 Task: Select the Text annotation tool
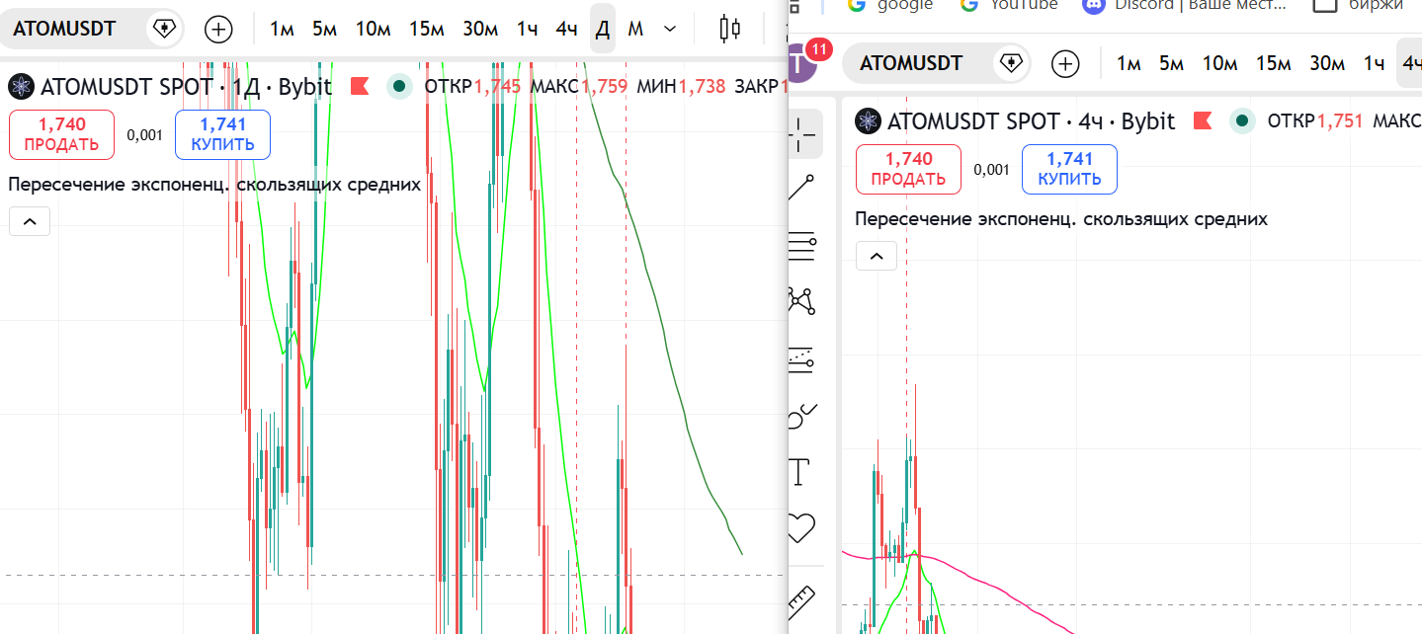click(799, 472)
